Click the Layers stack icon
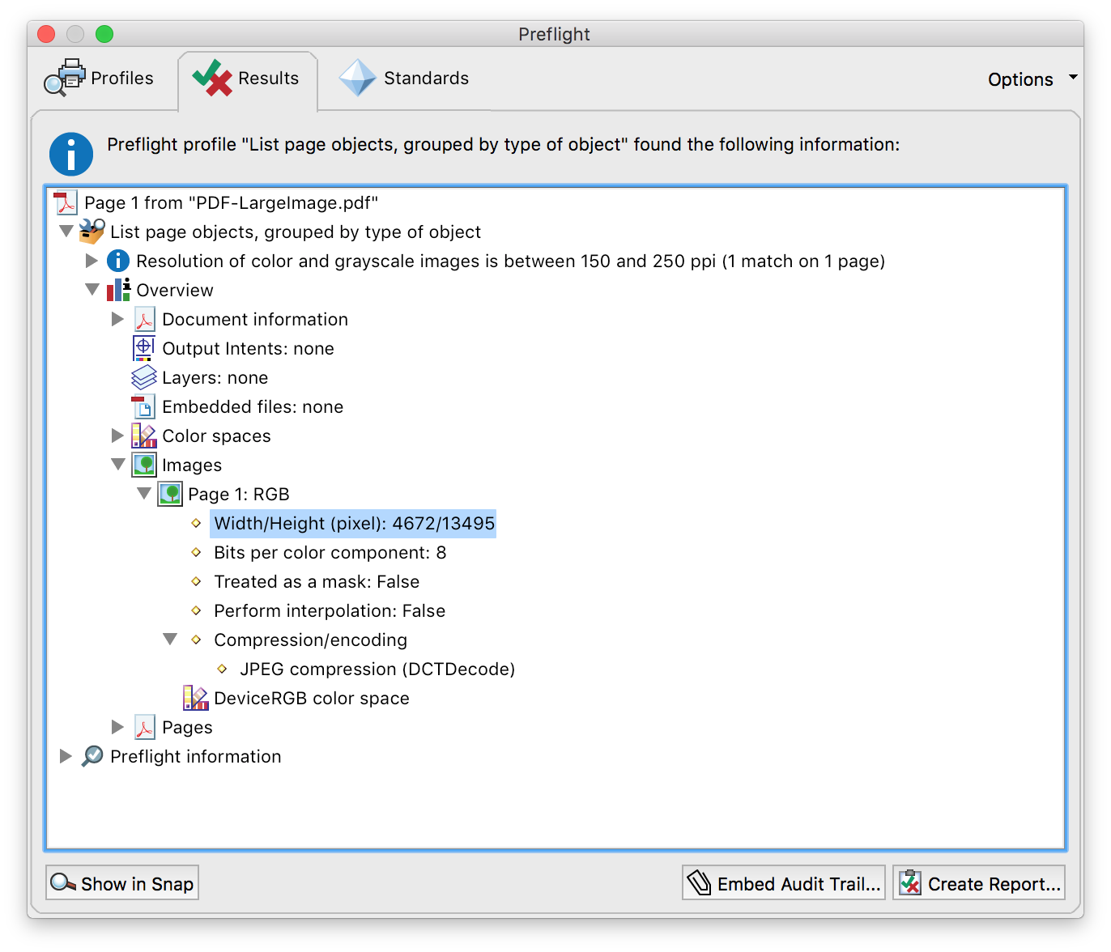This screenshot has height=952, width=1111. pyautogui.click(x=143, y=377)
